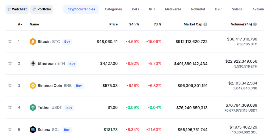Screen dimensions: 264x137
Task: Click the 3,642,846 BNB volume text
Action: (x=245, y=88)
